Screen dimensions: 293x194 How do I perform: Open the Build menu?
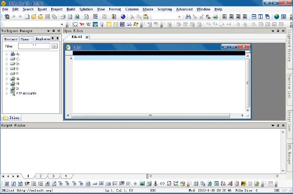tap(71, 9)
